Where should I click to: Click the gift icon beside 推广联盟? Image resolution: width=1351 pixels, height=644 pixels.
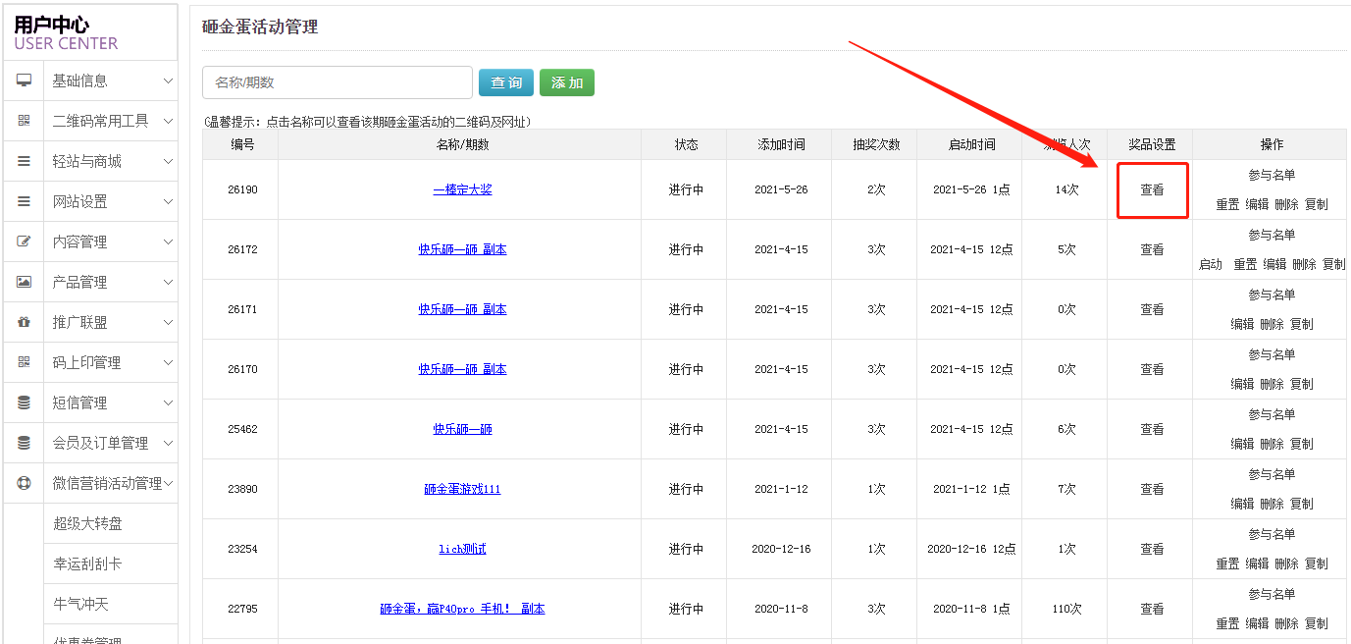pyautogui.click(x=25, y=322)
